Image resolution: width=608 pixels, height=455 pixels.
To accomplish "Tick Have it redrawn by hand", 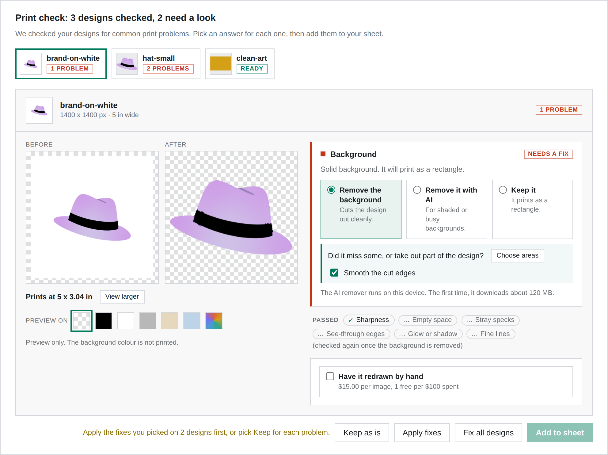I will click(x=330, y=376).
